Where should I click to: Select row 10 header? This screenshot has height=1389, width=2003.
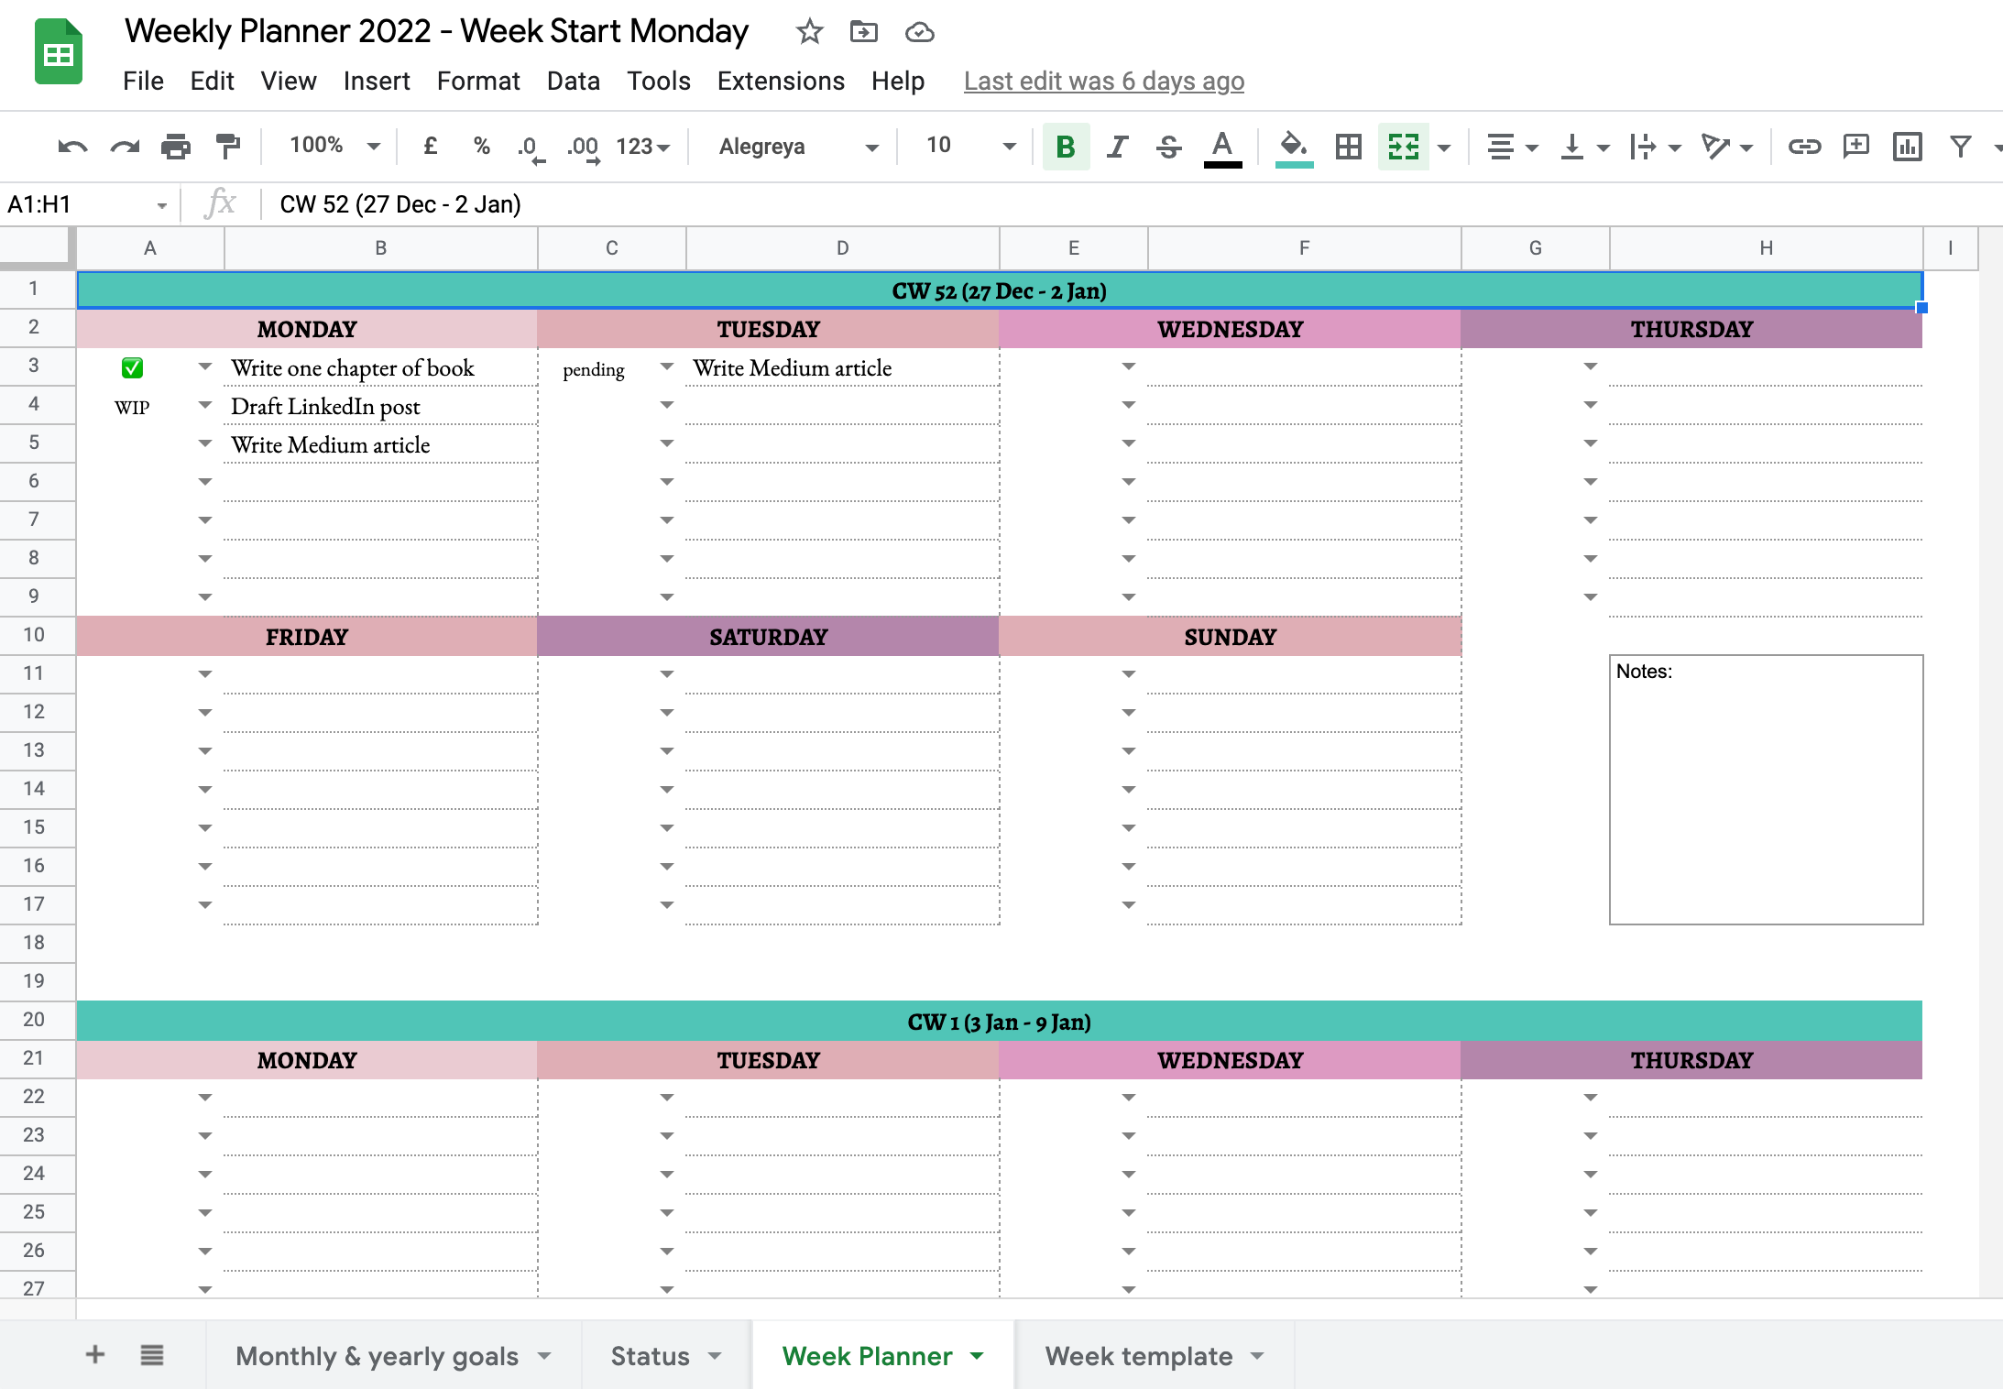tap(37, 635)
